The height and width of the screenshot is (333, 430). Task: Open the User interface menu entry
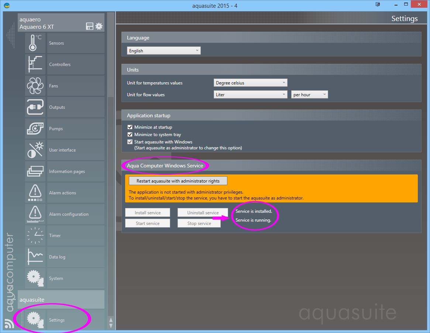click(x=76, y=150)
